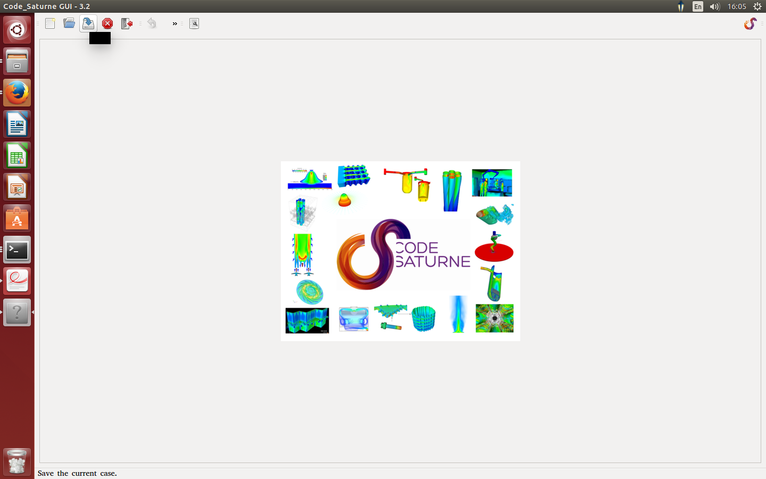Viewport: 766px width, 479px height.
Task: Click the greyed undo arrow
Action: [152, 23]
